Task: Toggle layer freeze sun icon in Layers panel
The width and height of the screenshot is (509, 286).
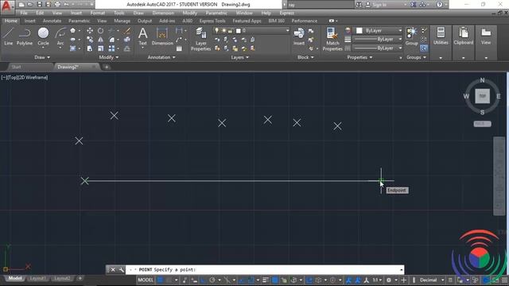Action: (223, 30)
